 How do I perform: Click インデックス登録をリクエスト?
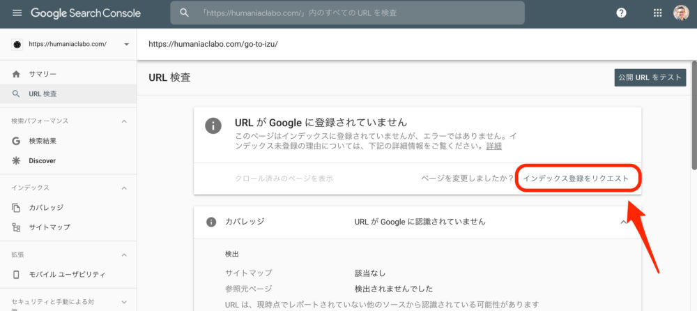[x=576, y=179]
